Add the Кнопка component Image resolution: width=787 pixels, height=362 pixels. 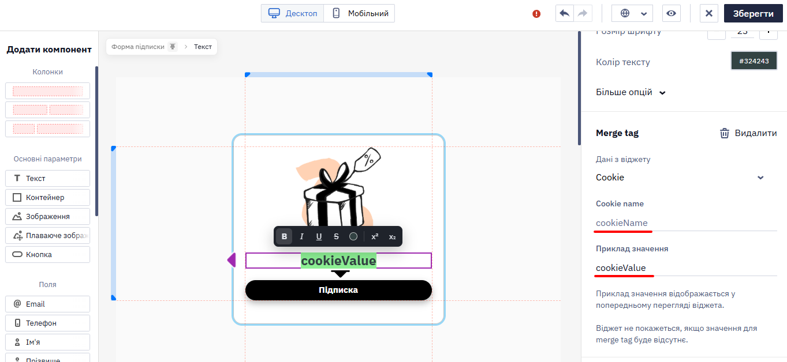click(47, 254)
